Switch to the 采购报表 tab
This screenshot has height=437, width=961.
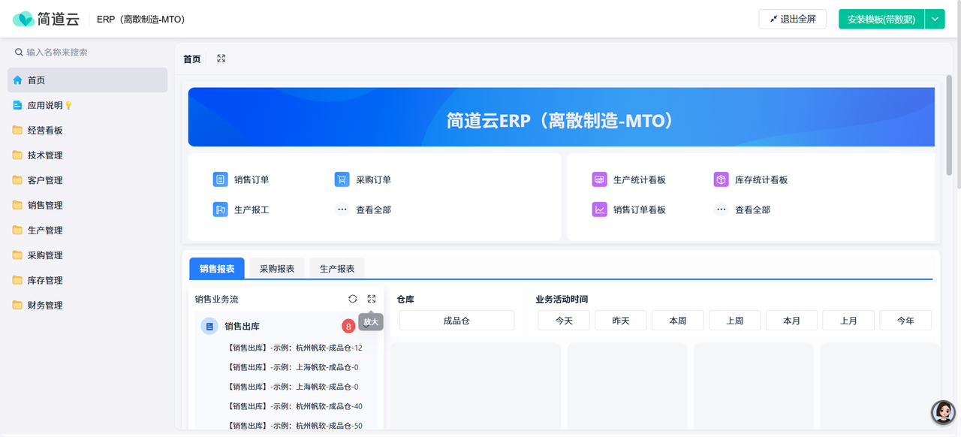[277, 268]
